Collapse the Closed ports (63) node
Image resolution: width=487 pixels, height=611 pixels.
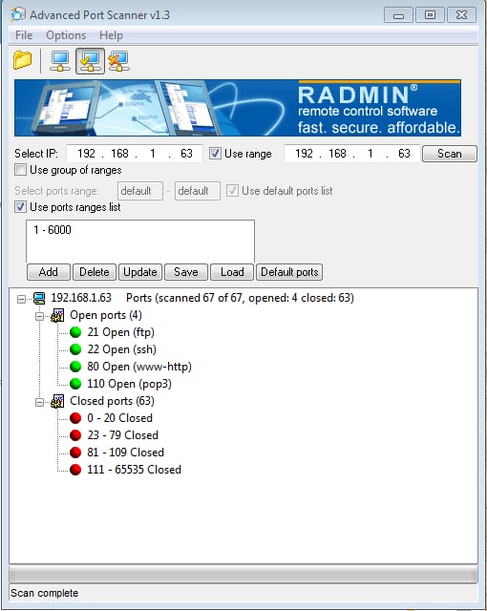tap(39, 402)
